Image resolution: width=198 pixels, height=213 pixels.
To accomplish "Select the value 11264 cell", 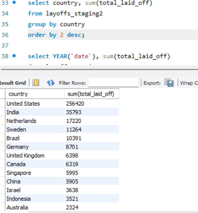I will 92,130.
